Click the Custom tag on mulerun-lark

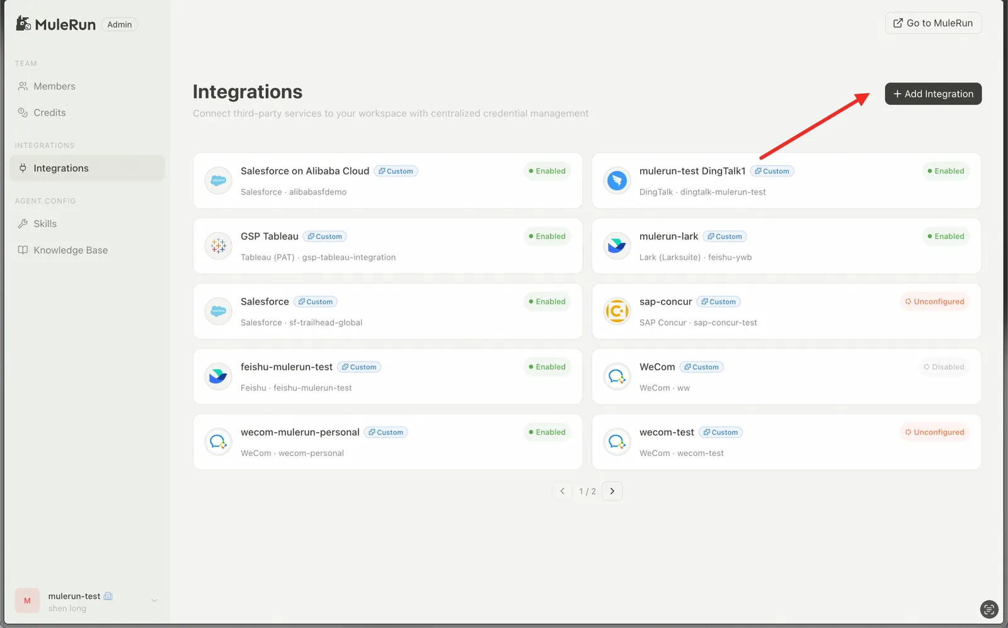[725, 236]
